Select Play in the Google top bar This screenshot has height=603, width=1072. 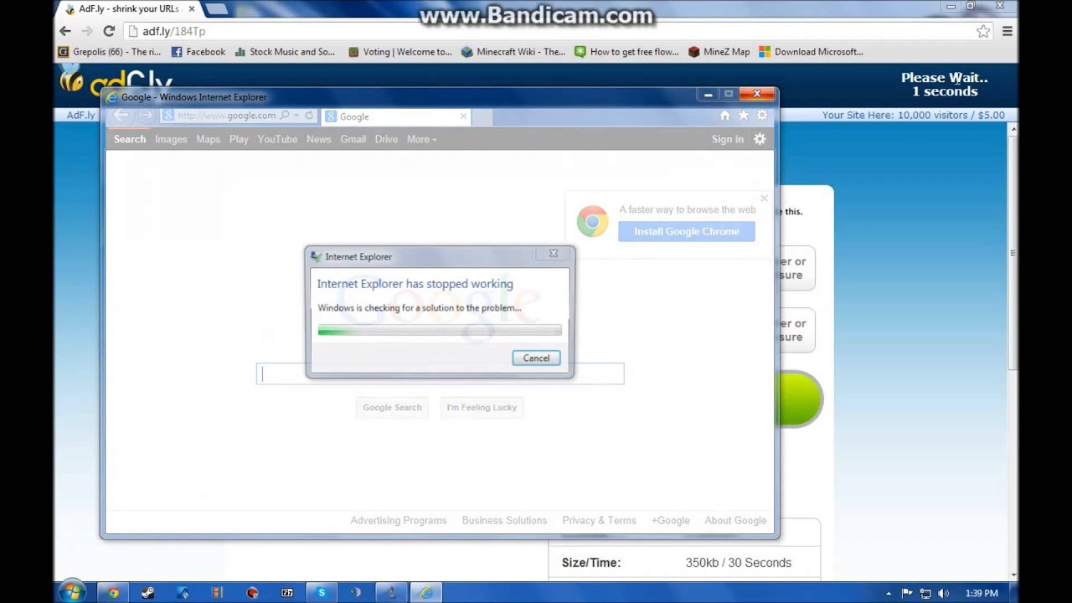[239, 139]
